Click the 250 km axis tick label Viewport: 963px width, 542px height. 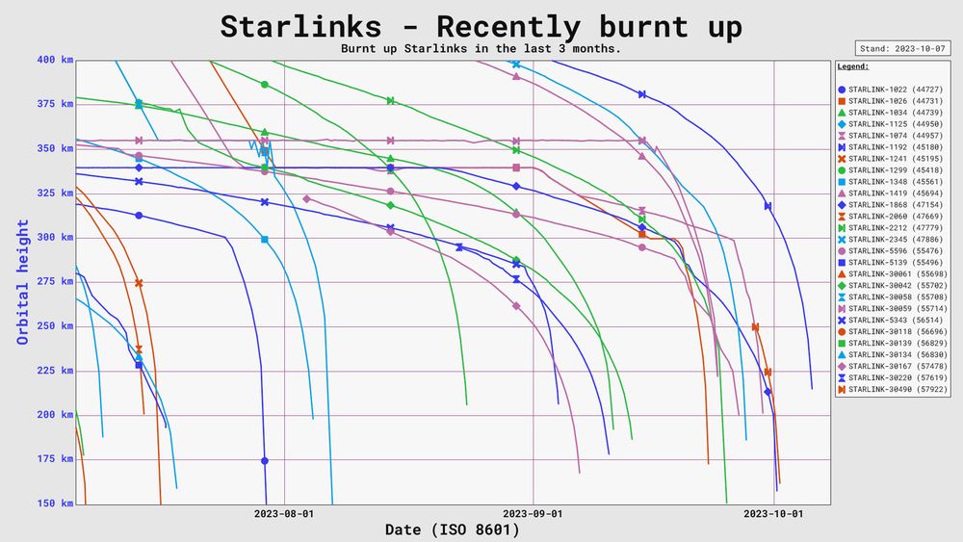(x=55, y=326)
